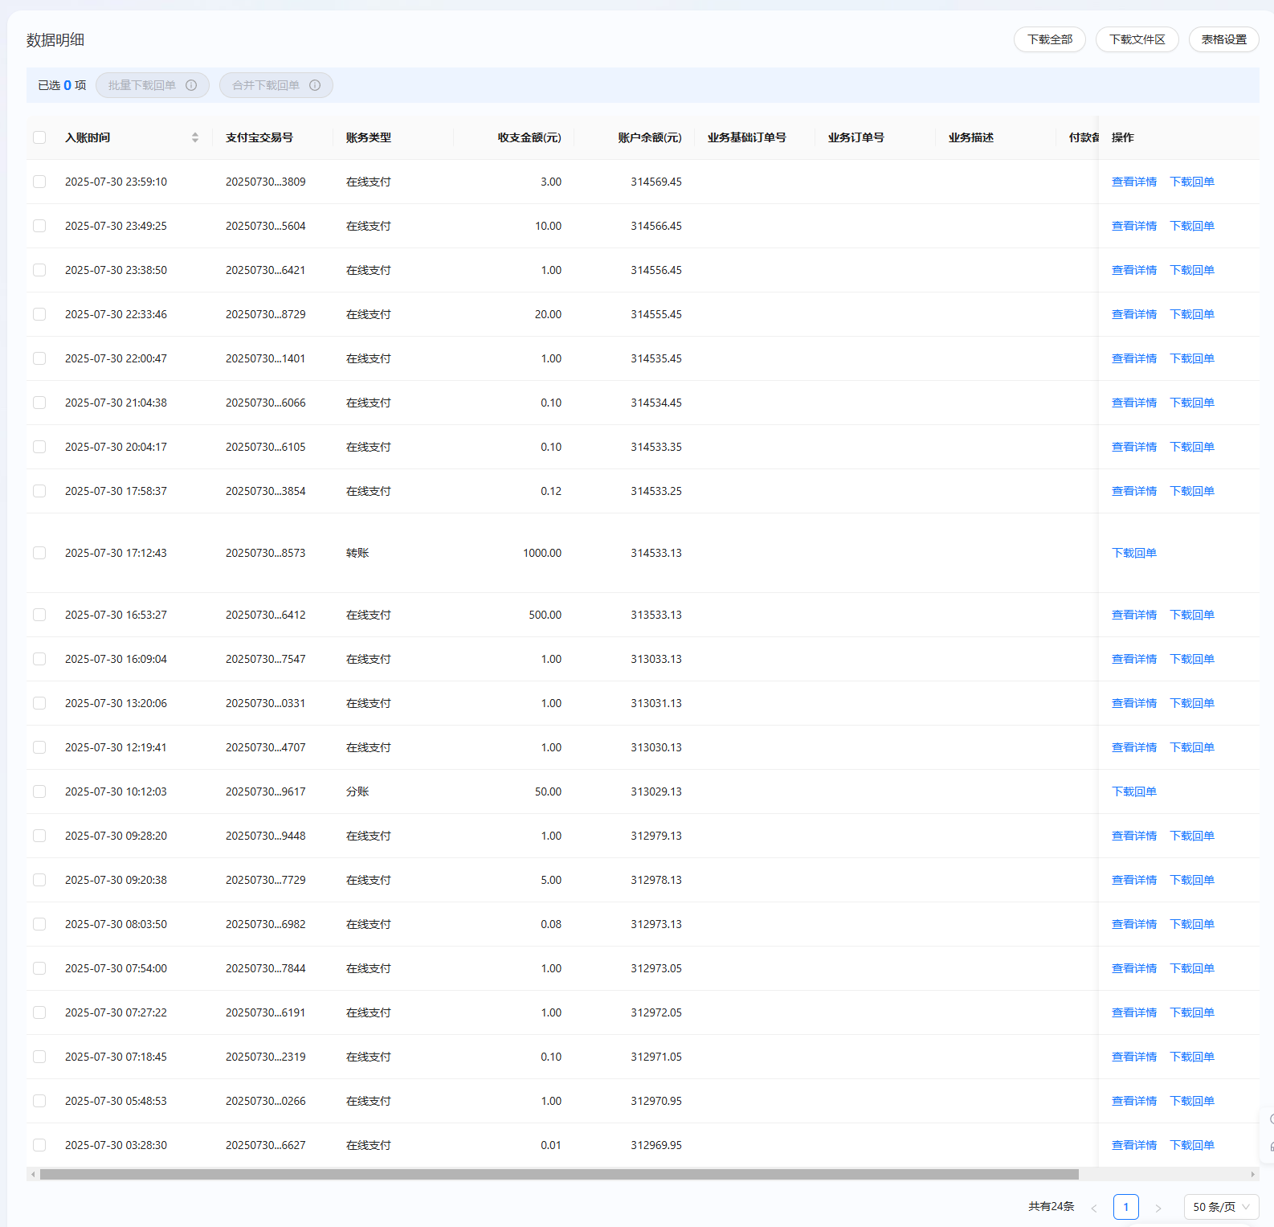1274x1227 pixels.
Task: Click 操作 column header
Action: pos(1123,137)
